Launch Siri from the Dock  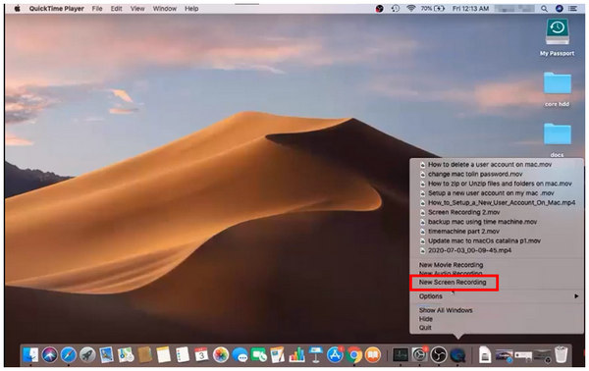coord(50,355)
